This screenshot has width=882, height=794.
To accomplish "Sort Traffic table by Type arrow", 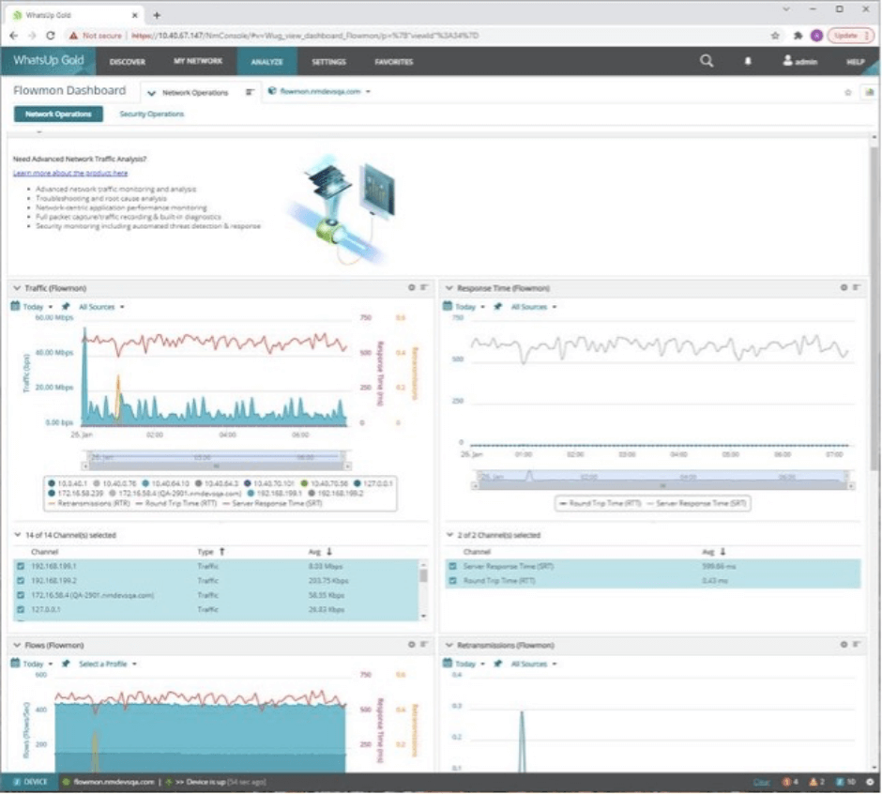I will [x=222, y=552].
